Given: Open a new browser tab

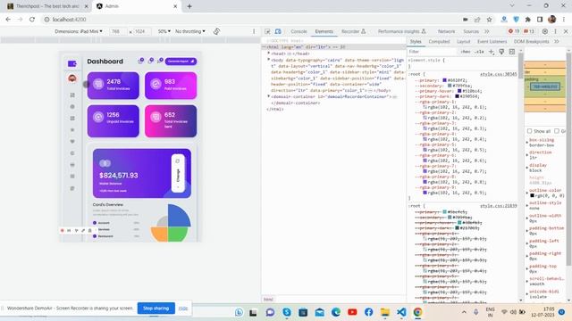Looking at the screenshot, I should point(189,6).
